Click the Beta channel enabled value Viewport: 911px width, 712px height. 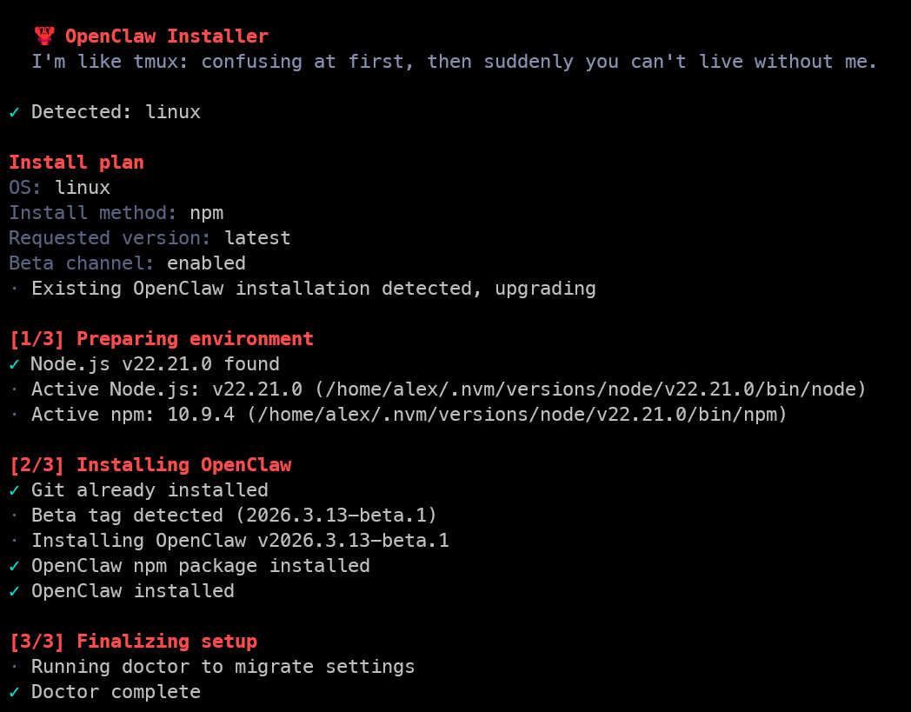[x=206, y=263]
